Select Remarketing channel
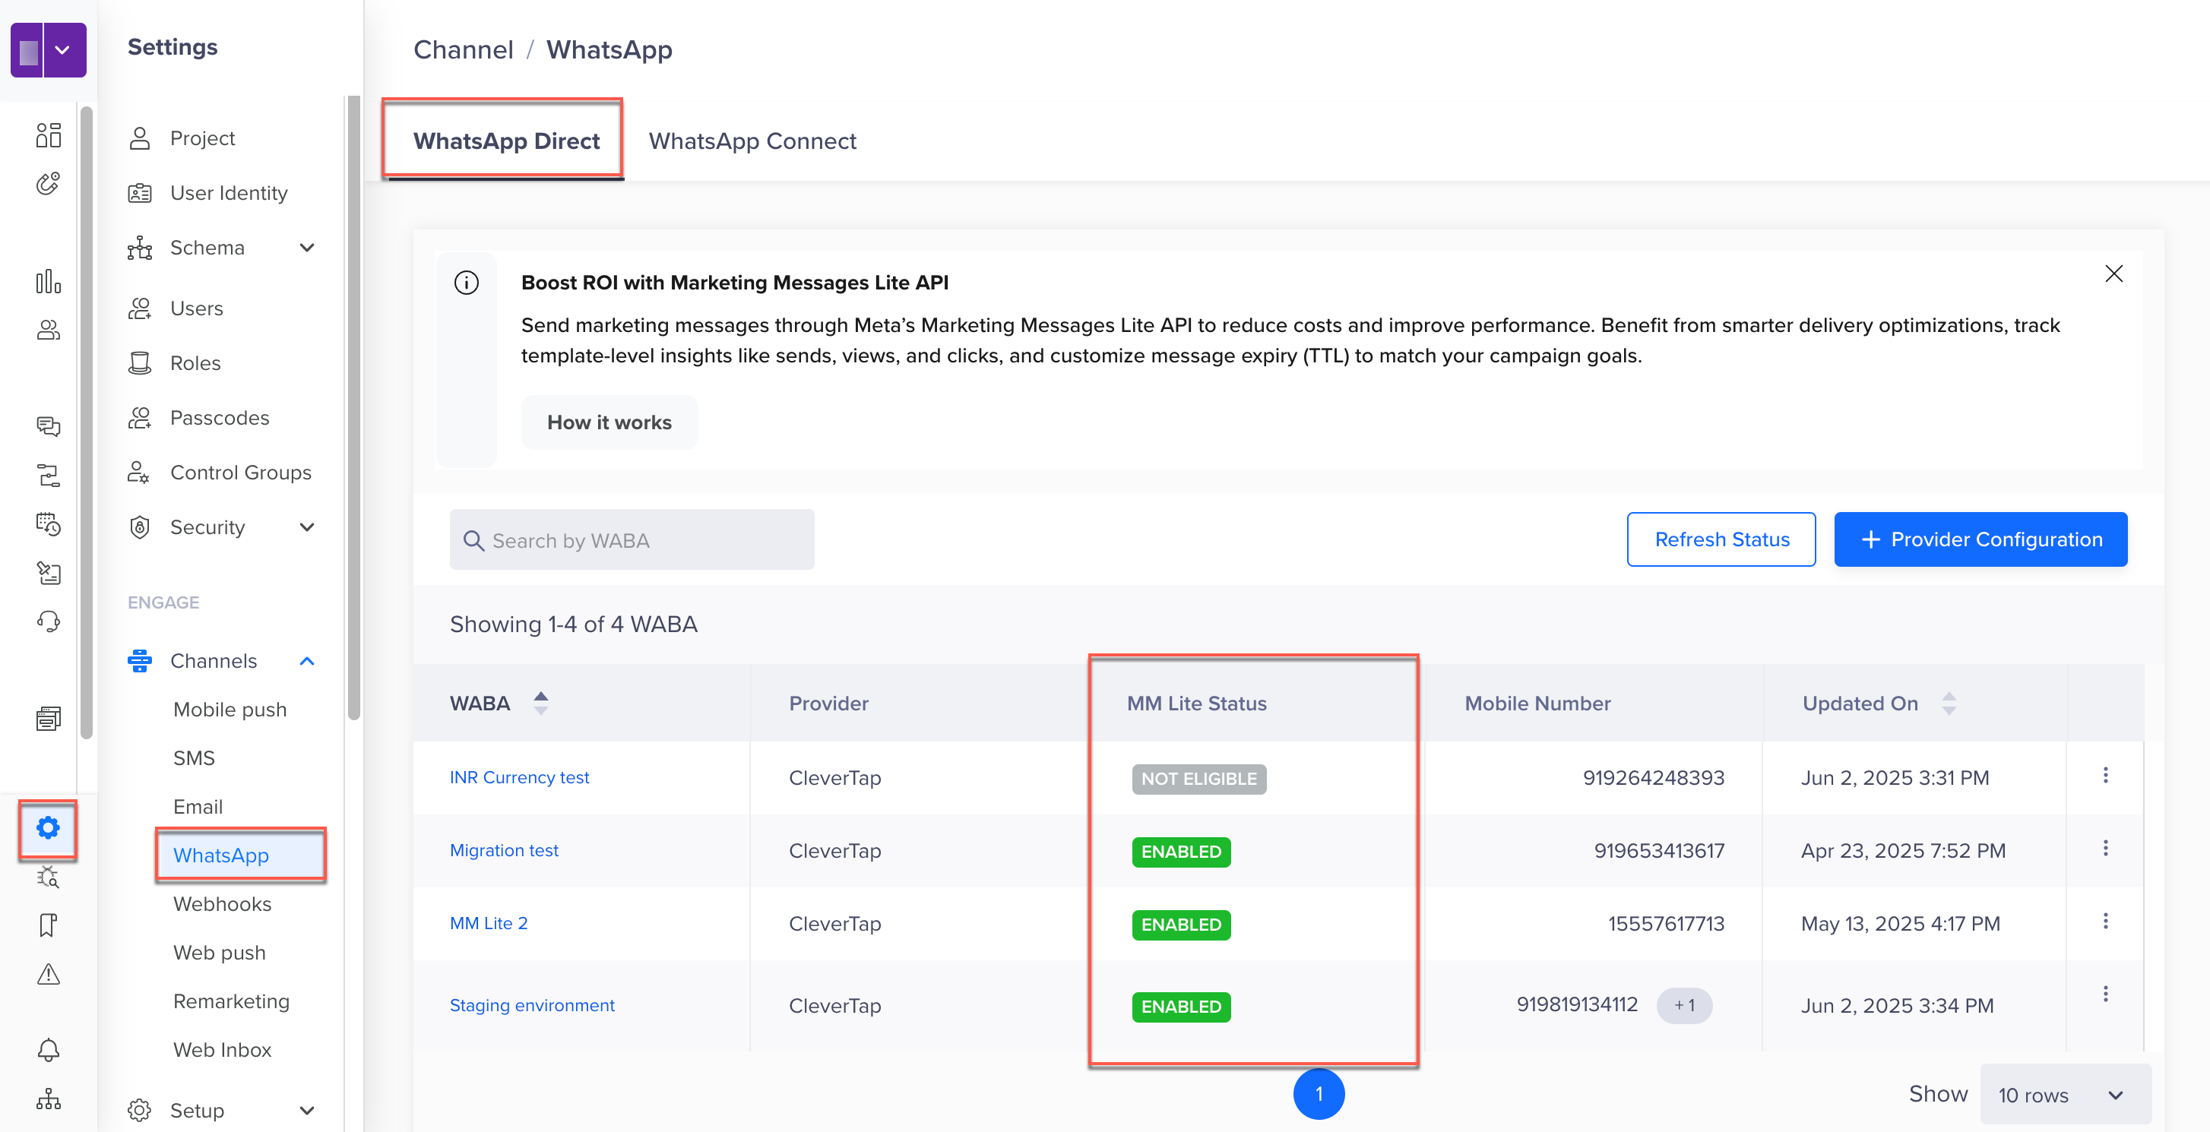This screenshot has width=2210, height=1132. click(232, 1001)
